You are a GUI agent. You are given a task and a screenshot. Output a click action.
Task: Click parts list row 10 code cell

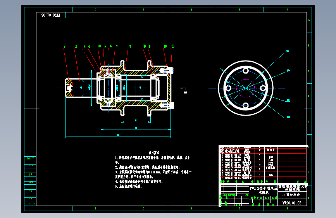[233, 155]
